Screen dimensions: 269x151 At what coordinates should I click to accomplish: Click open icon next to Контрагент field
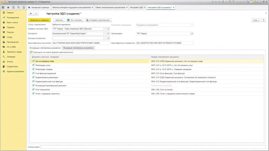[108, 34]
